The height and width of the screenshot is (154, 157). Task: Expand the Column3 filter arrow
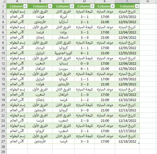pos(72,6)
